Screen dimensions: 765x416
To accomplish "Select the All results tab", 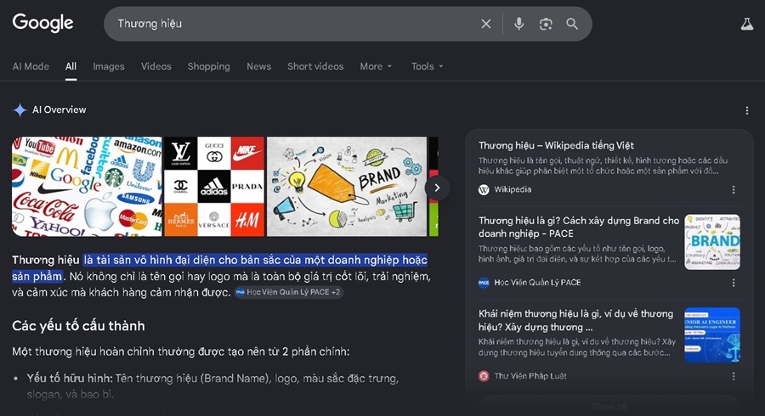I will pyautogui.click(x=71, y=66).
